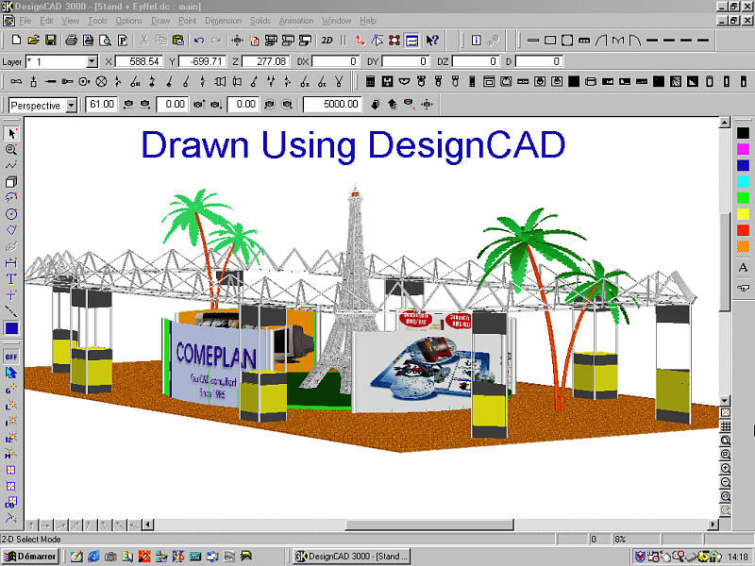Image resolution: width=755 pixels, height=566 pixels.
Task: Open the Layer dropdown list
Action: tap(92, 61)
